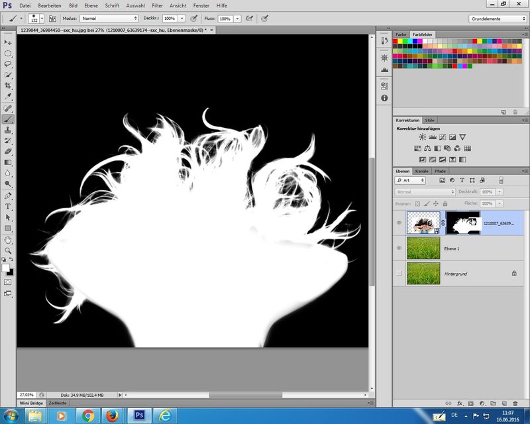Select the Crop tool in the toolbox
Image resolution: width=530 pixels, height=424 pixels.
(x=8, y=86)
